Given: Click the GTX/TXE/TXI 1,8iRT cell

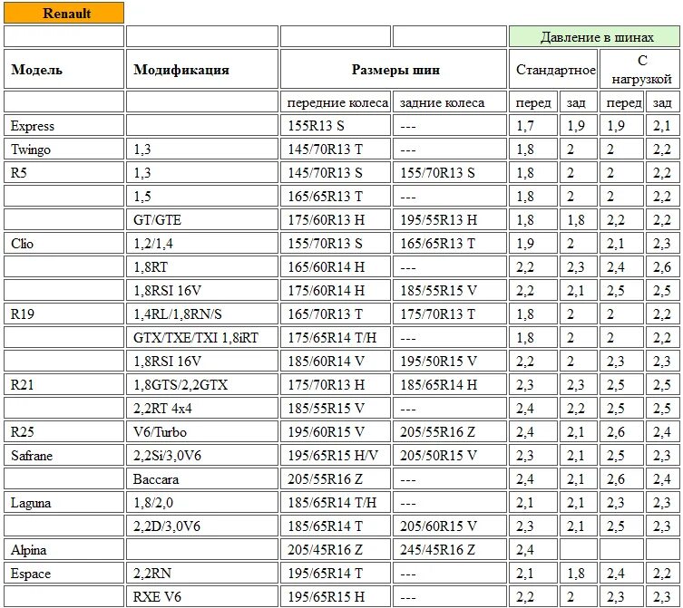Looking at the screenshot, I should (x=201, y=337).
